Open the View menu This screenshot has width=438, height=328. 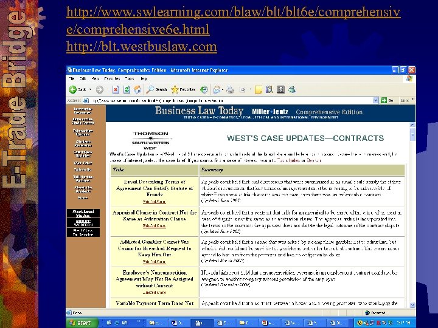pyautogui.click(x=96, y=78)
